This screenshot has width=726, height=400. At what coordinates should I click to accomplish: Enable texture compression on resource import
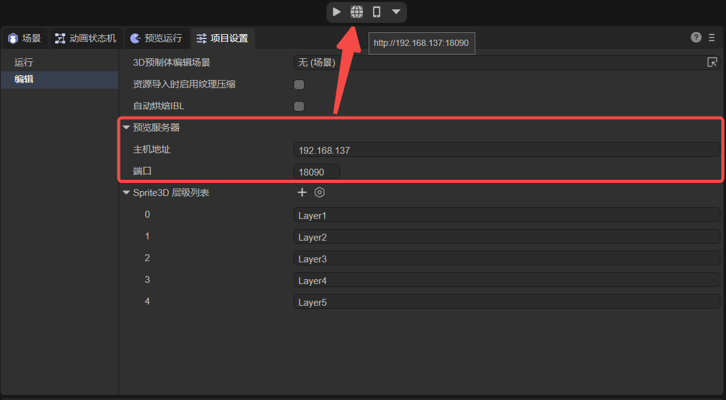[299, 84]
